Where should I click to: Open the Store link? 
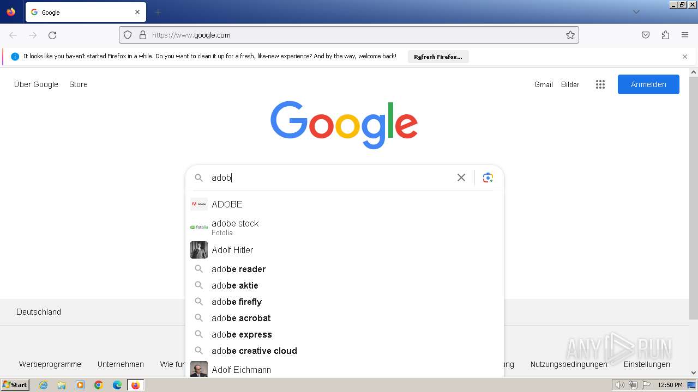click(x=79, y=84)
